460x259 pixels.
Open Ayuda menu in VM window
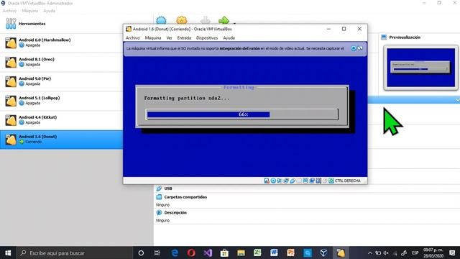[x=229, y=38]
